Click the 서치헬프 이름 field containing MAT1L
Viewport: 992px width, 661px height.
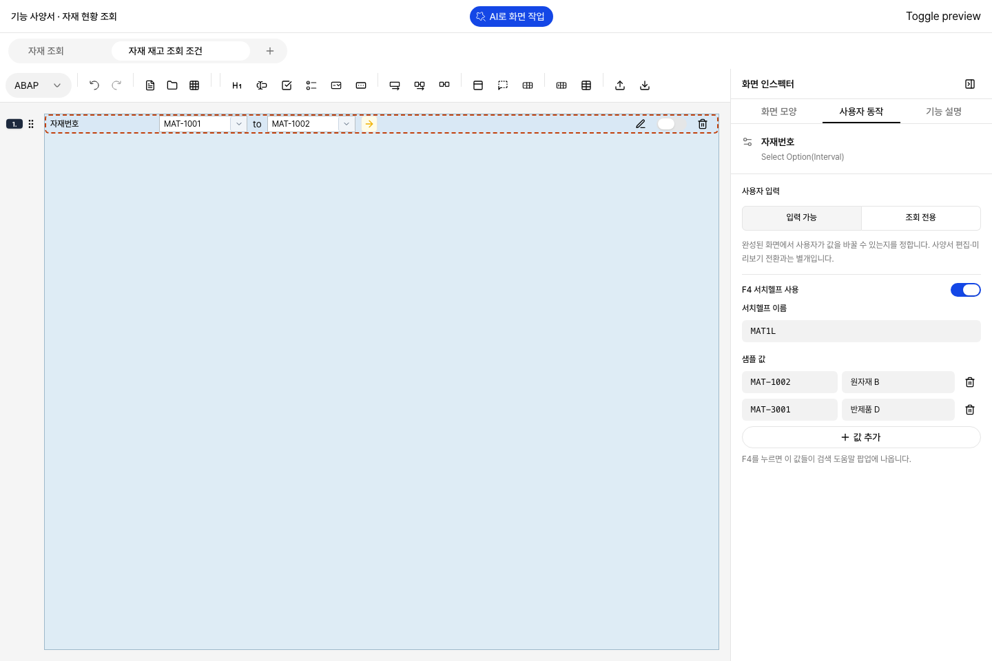tap(861, 331)
